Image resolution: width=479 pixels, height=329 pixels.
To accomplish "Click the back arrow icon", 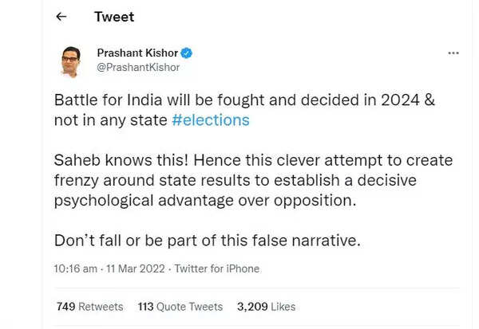I will coord(61,17).
